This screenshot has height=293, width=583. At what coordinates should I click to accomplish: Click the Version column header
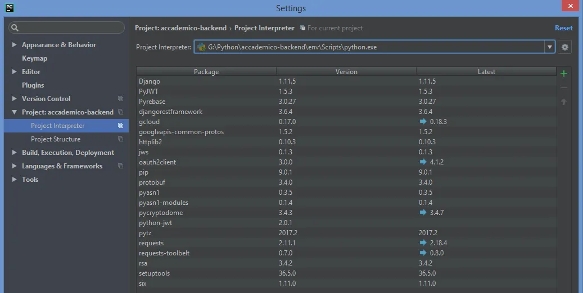346,72
